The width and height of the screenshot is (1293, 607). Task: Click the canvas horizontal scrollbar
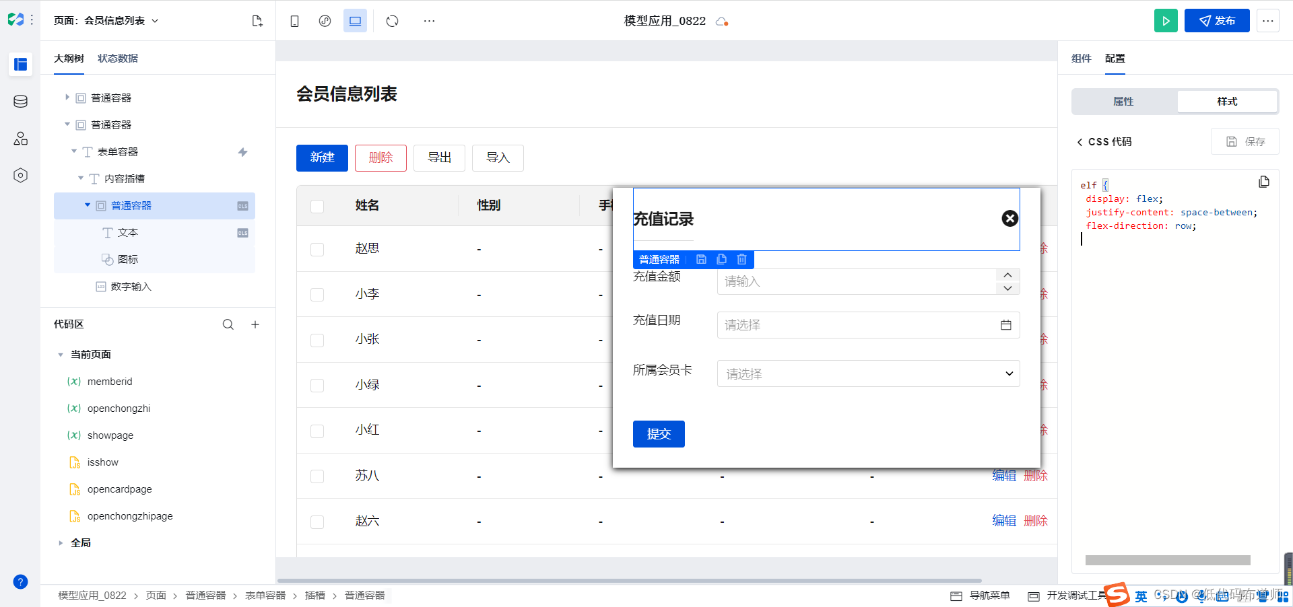629,580
